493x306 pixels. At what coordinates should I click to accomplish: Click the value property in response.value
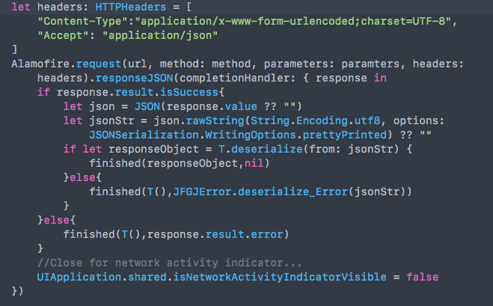point(241,106)
